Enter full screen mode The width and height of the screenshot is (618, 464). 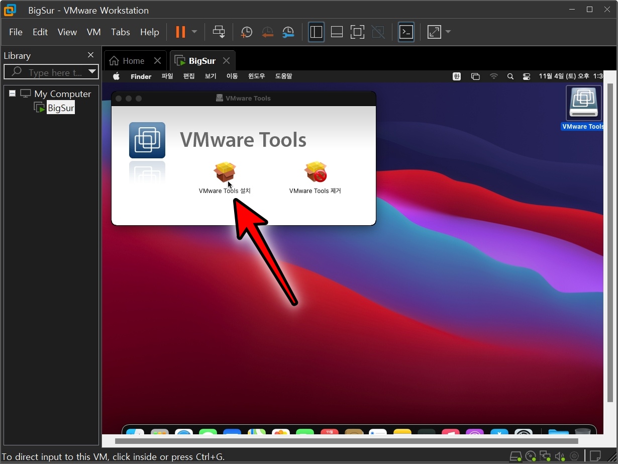point(357,32)
